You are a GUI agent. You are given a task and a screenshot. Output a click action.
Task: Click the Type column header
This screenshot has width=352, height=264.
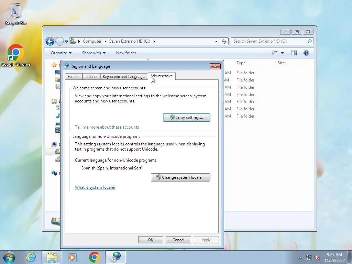tap(241, 63)
